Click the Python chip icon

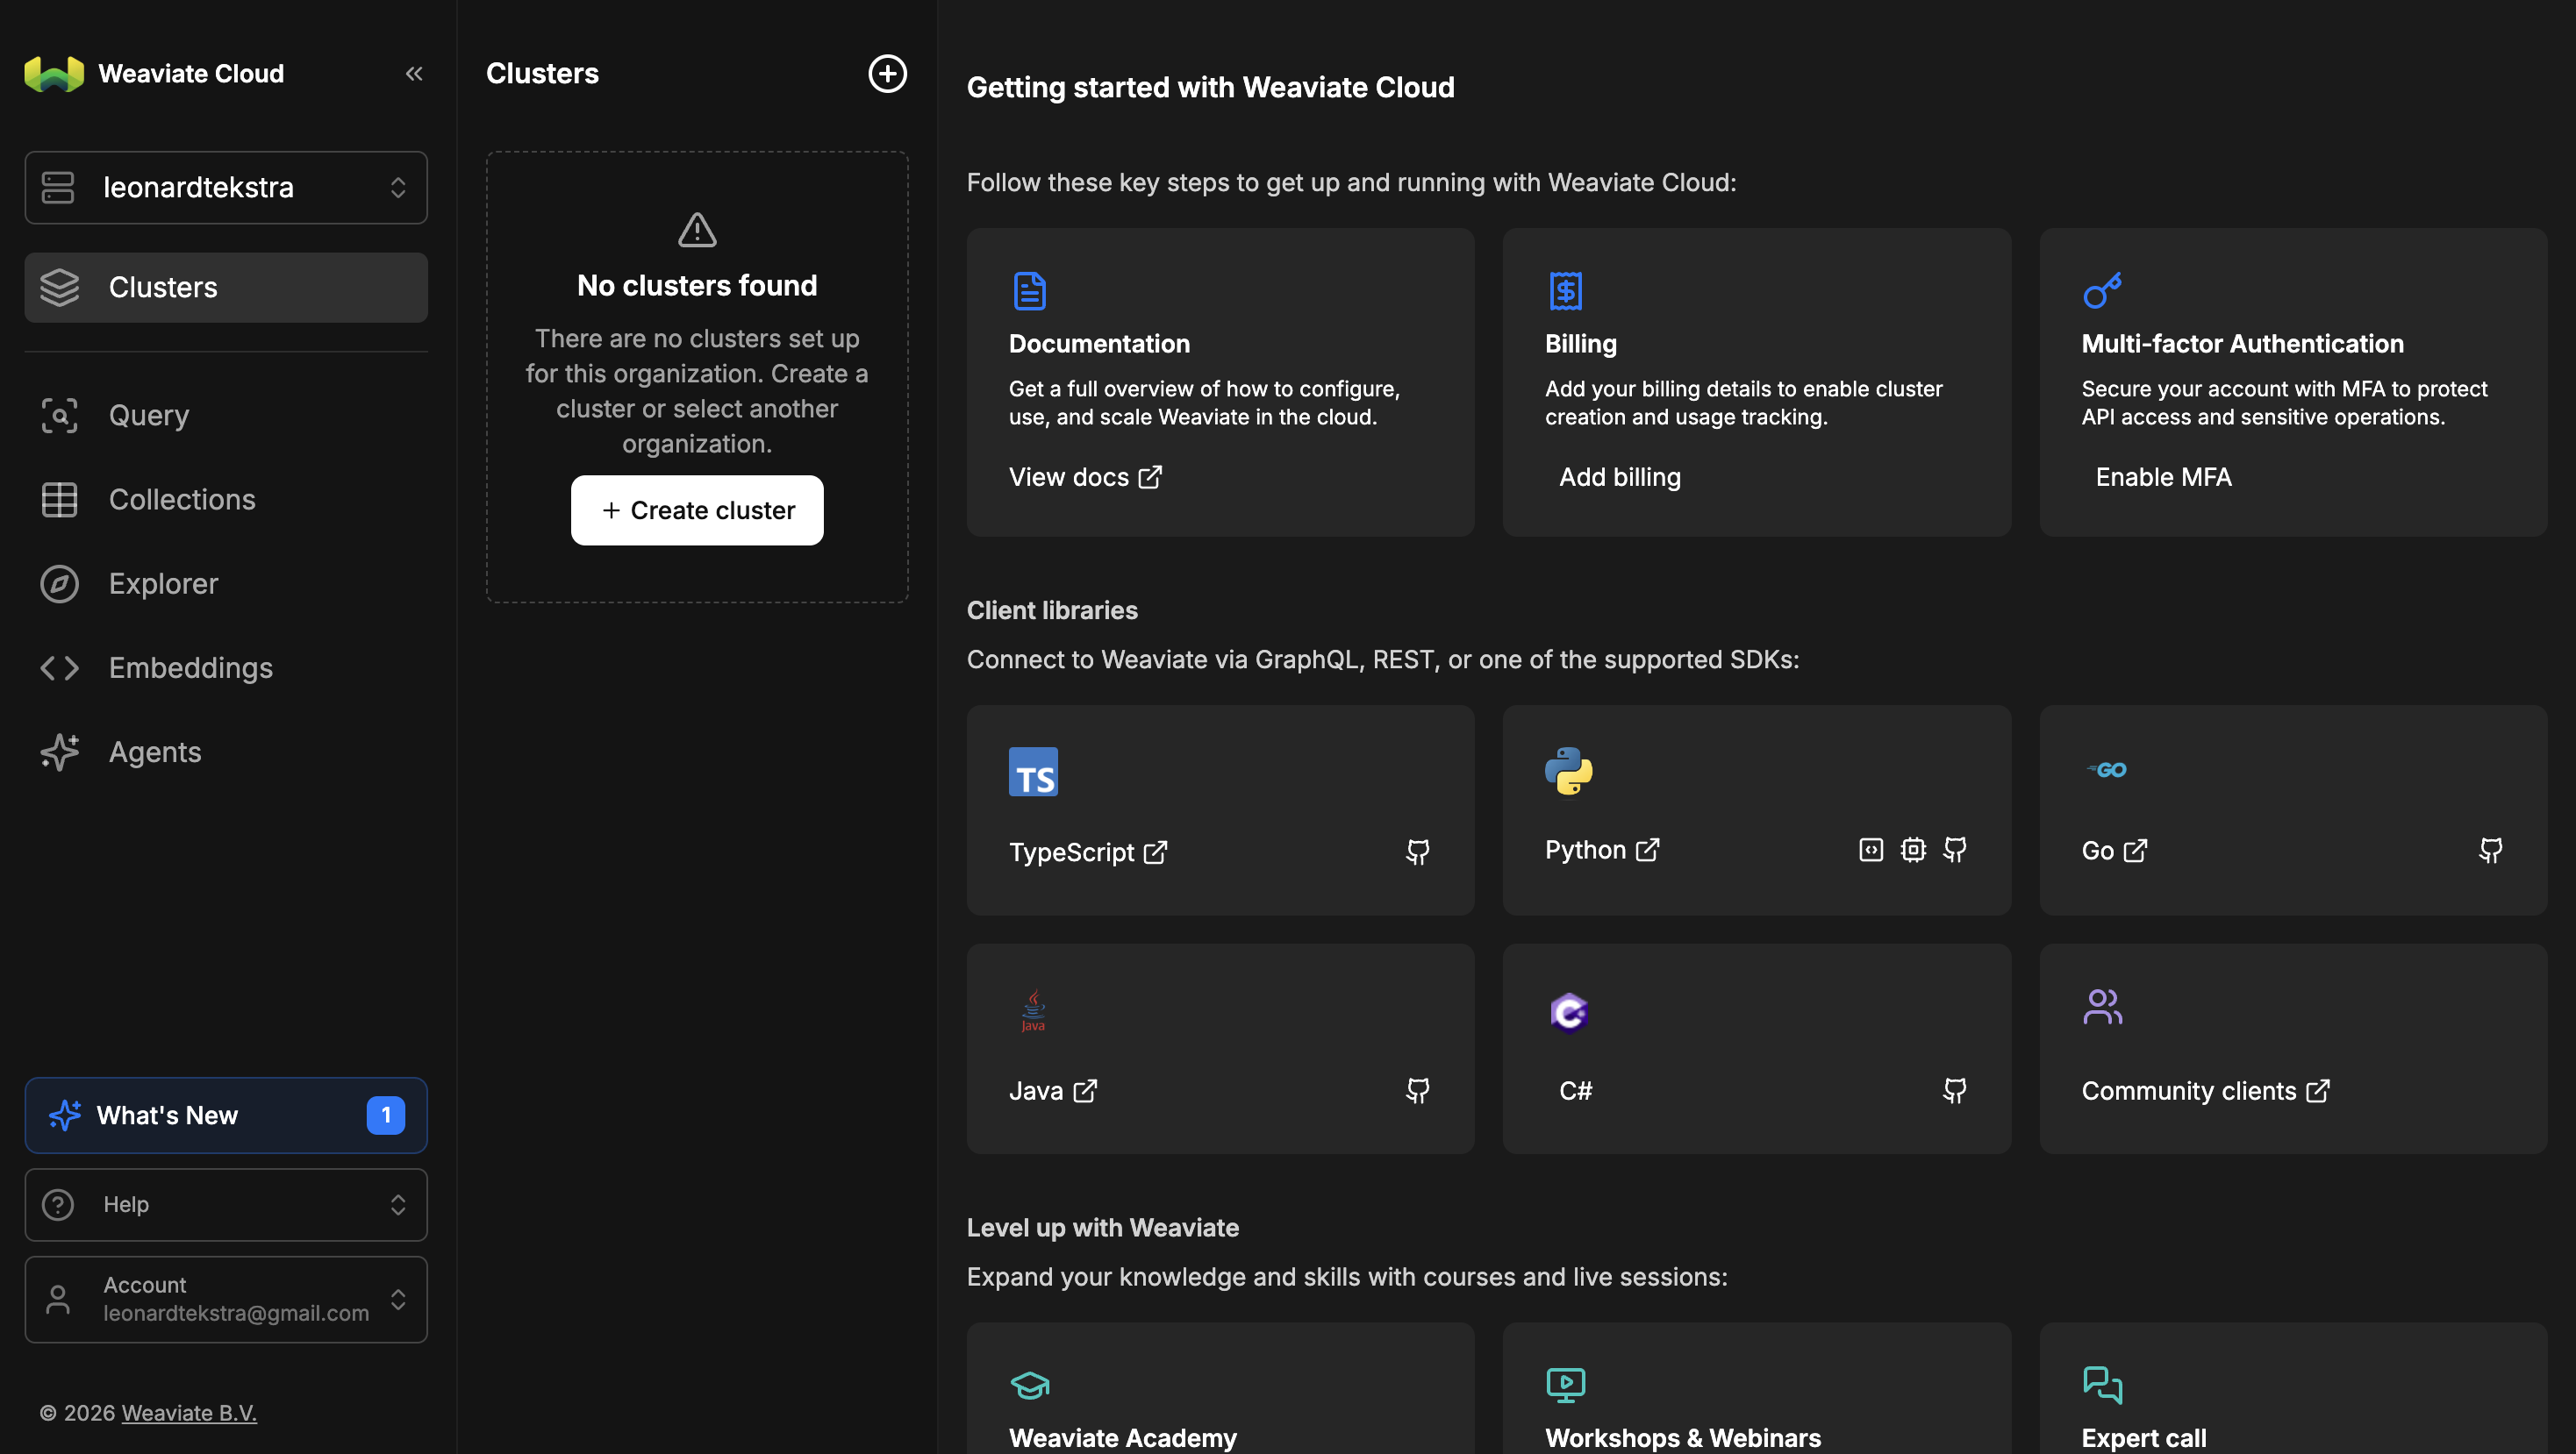[x=1912, y=850]
